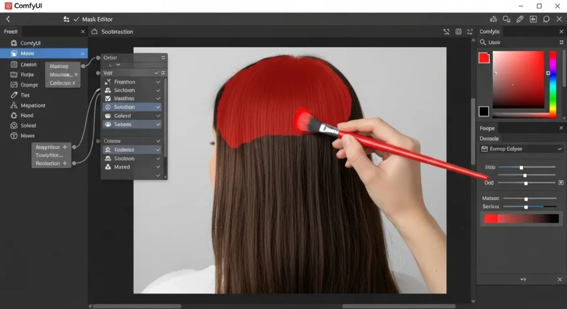Click the Reolaction node output button

click(x=65, y=164)
